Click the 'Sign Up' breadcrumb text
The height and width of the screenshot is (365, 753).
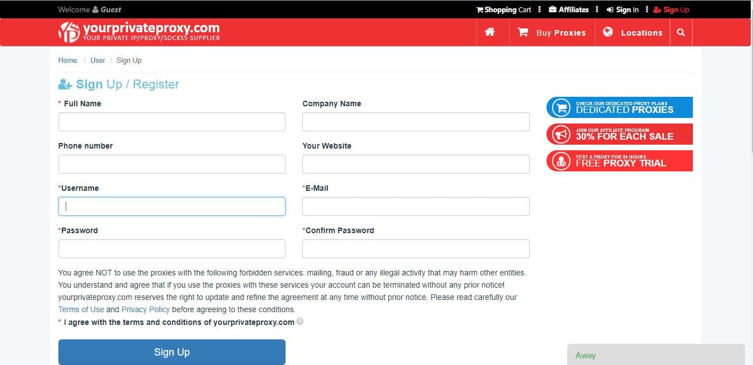129,60
